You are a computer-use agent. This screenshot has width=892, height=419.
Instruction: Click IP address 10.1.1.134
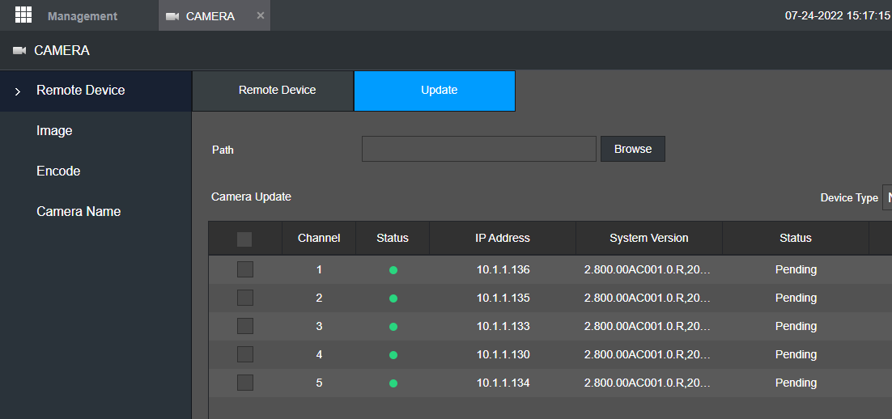click(x=503, y=383)
